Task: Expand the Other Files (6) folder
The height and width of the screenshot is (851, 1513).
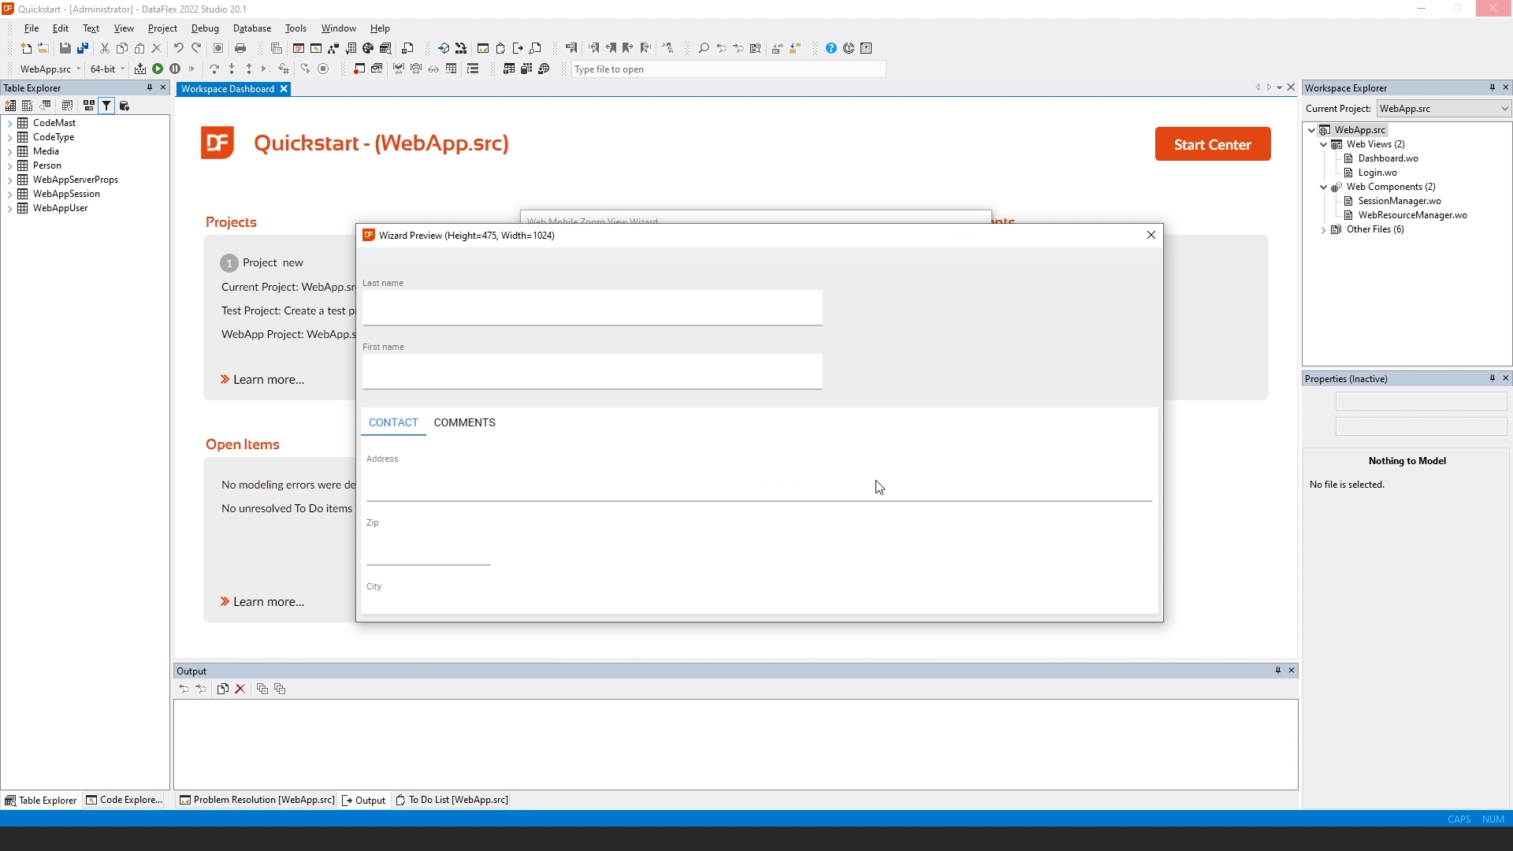Action: [1324, 229]
